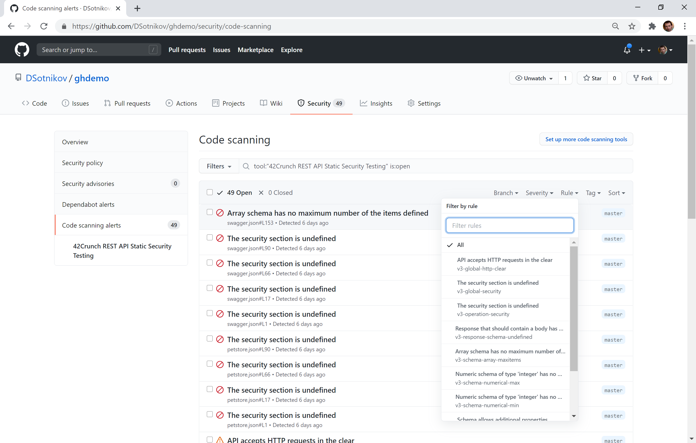Screen dimensions: 696x443
Task: Choose the v3-global-http-clear rule
Action: tap(504, 264)
